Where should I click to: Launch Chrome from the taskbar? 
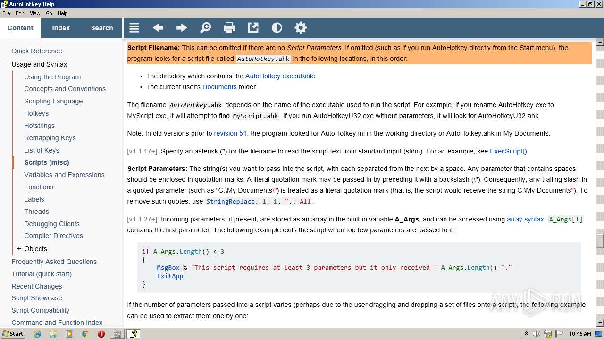click(x=85, y=334)
